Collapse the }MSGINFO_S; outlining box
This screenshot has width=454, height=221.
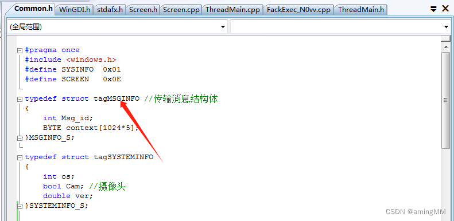(x=20, y=138)
